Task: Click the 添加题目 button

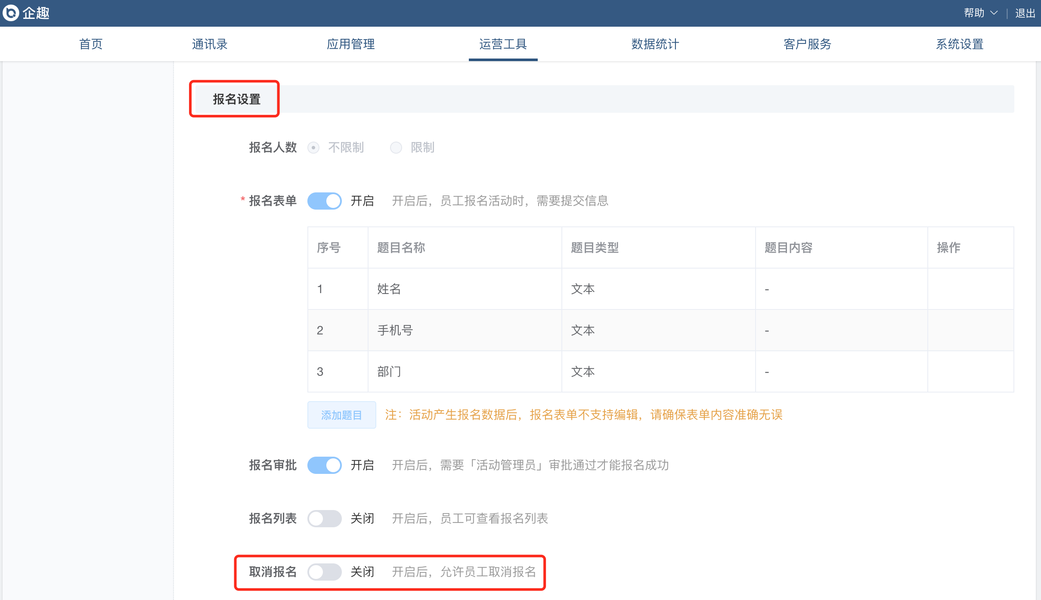Action: click(342, 415)
